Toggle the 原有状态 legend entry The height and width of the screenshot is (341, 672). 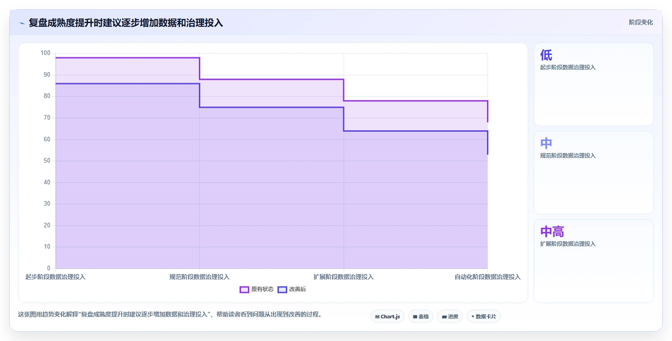click(x=257, y=289)
